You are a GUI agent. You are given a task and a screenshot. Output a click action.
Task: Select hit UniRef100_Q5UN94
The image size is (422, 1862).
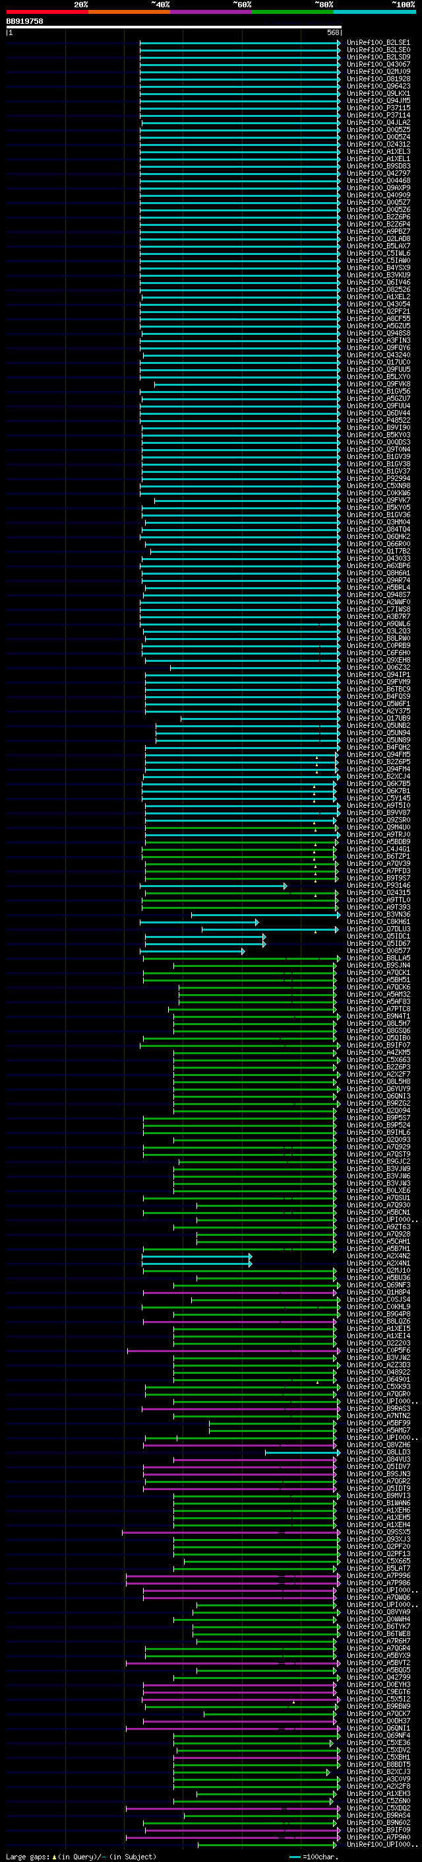(x=378, y=733)
